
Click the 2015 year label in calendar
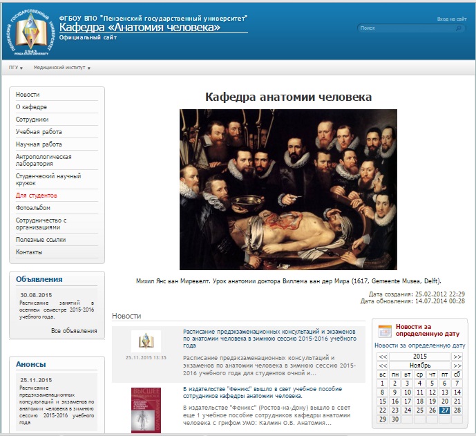(420, 357)
